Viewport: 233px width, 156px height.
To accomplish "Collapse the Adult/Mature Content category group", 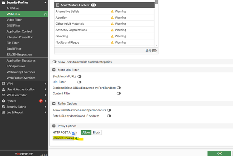I will [57, 5].
